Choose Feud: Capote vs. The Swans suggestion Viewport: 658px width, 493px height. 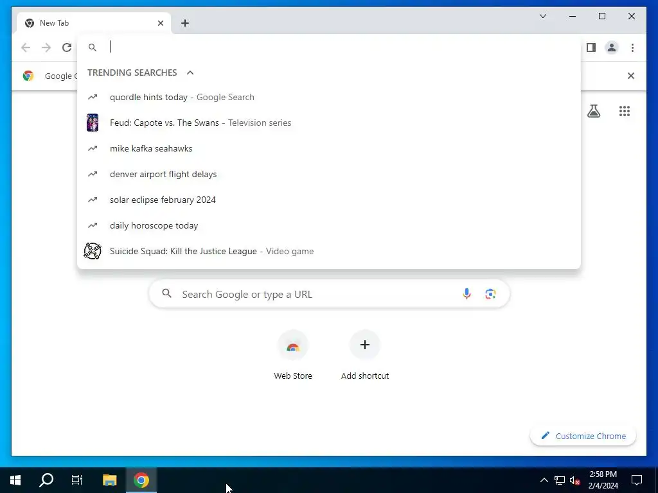tap(329, 123)
